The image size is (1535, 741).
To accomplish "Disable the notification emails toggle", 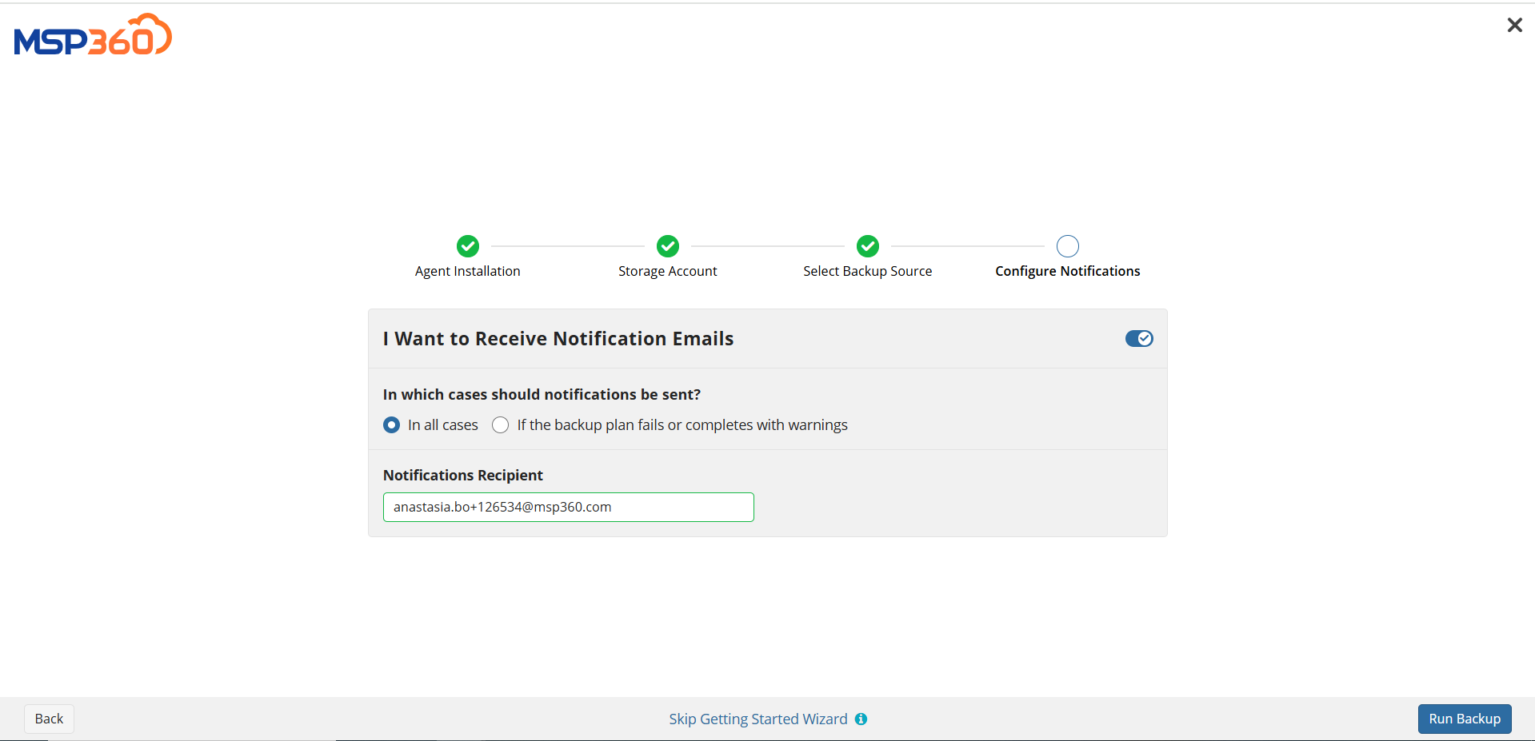I will coord(1138,338).
